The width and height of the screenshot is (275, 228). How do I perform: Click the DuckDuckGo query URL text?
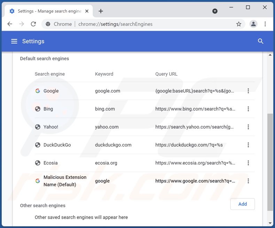tap(189, 145)
